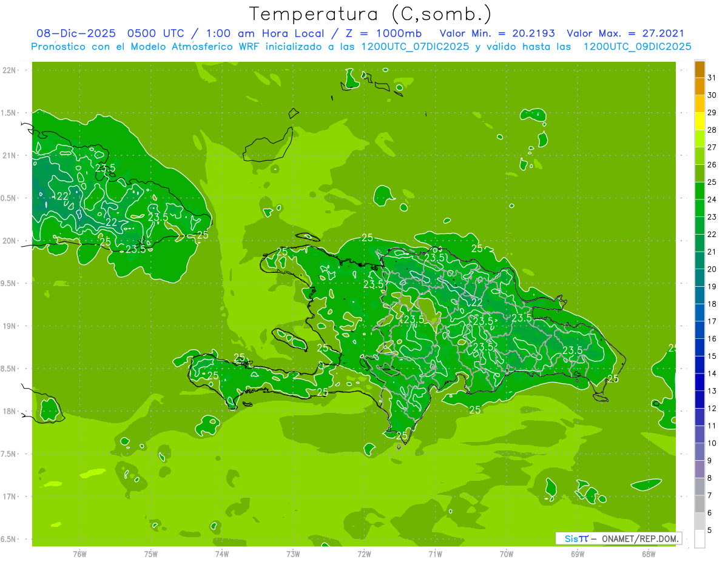This screenshot has height=562, width=728.
Task: Click the "75W" longitude label
Action: 151,554
